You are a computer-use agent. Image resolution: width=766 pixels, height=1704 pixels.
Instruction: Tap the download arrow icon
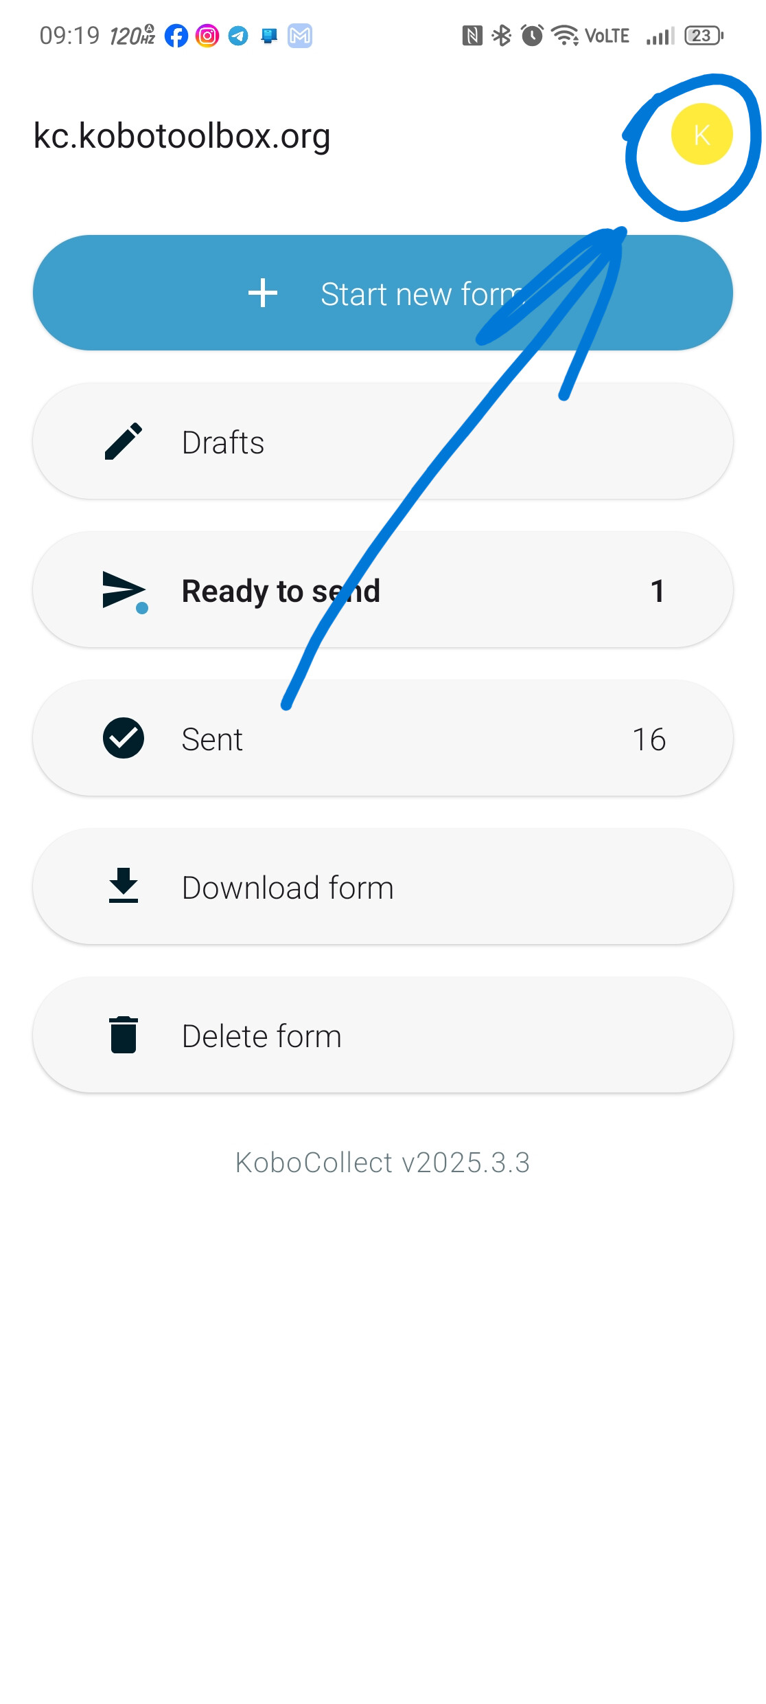click(x=124, y=885)
